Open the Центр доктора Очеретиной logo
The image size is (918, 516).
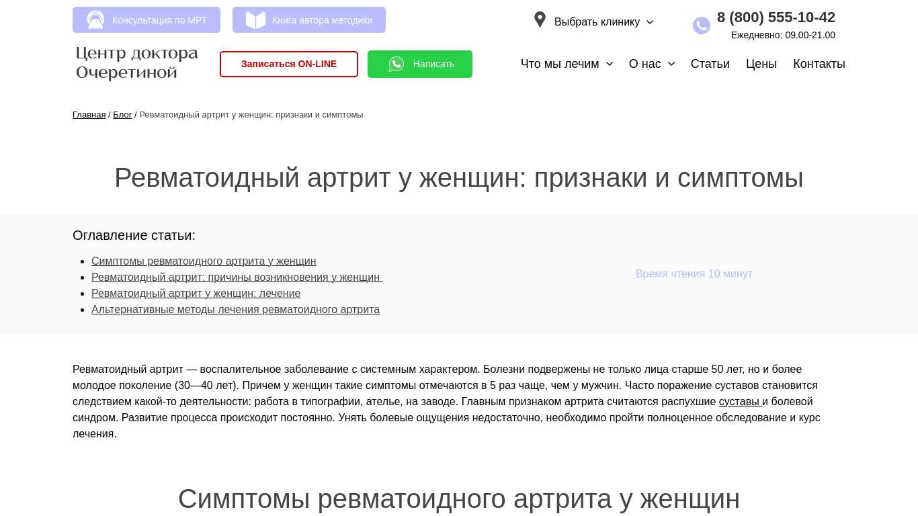tap(137, 63)
